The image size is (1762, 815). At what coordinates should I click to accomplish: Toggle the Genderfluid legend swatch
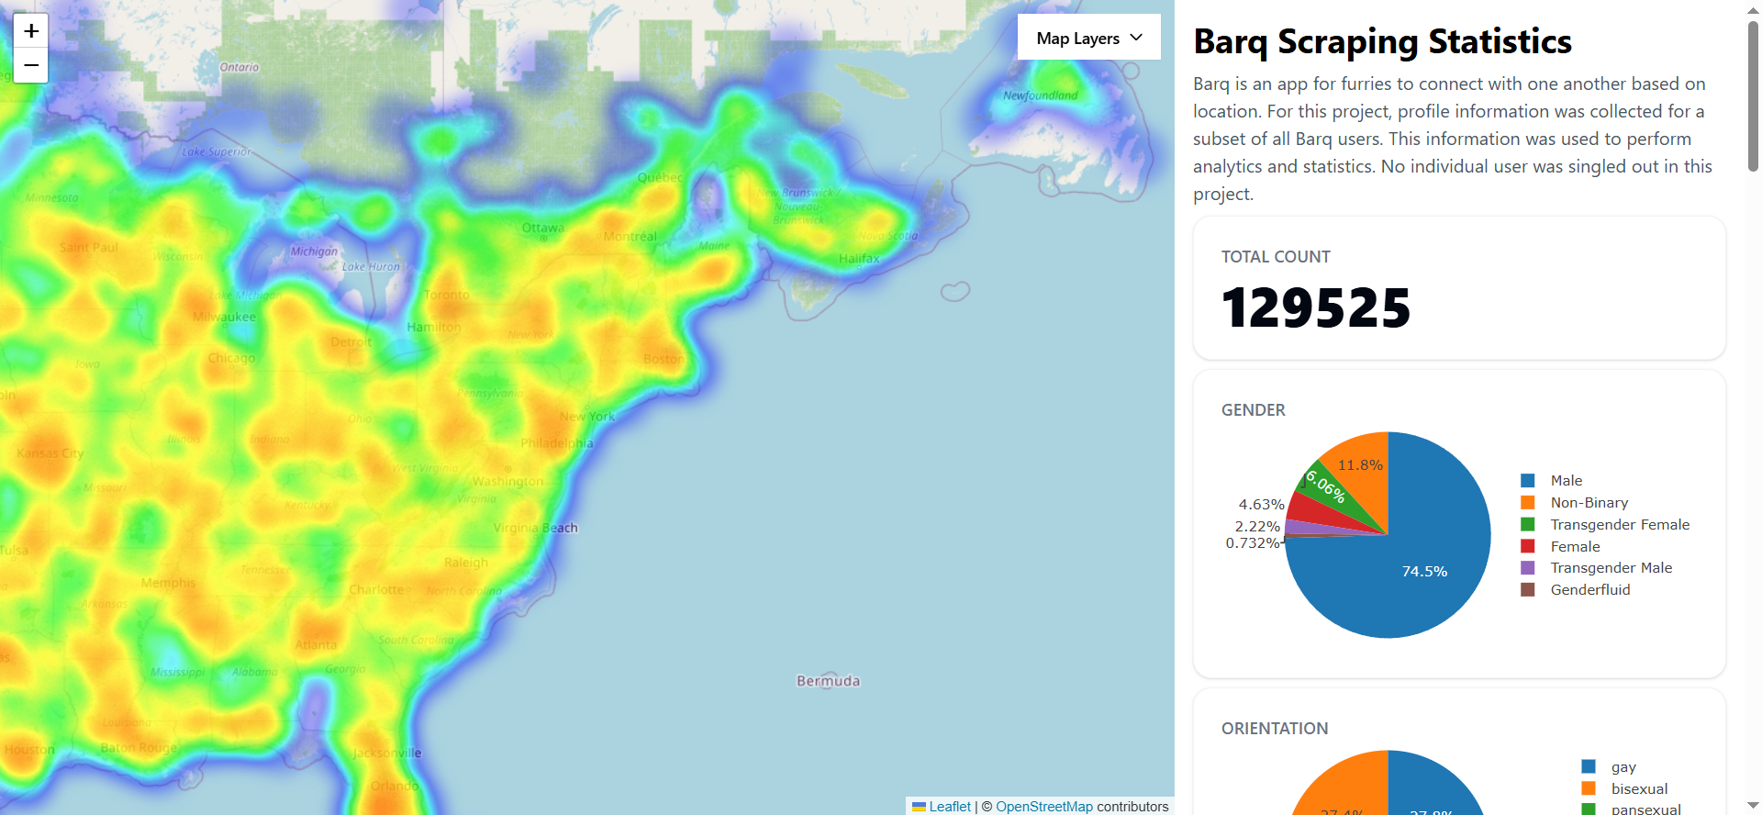click(1528, 589)
